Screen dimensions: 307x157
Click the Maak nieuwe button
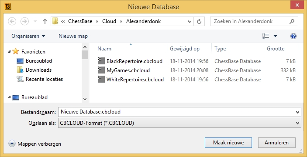228,143
